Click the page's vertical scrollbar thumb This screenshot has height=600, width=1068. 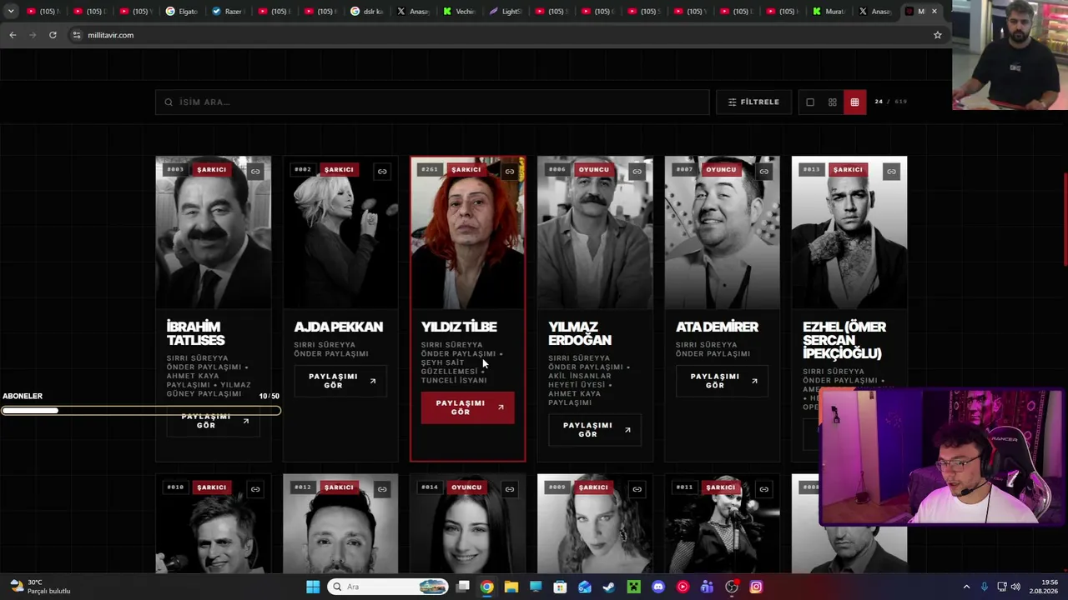[1065, 220]
